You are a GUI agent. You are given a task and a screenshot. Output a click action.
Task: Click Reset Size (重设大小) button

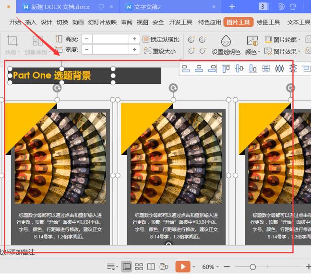coord(160,51)
